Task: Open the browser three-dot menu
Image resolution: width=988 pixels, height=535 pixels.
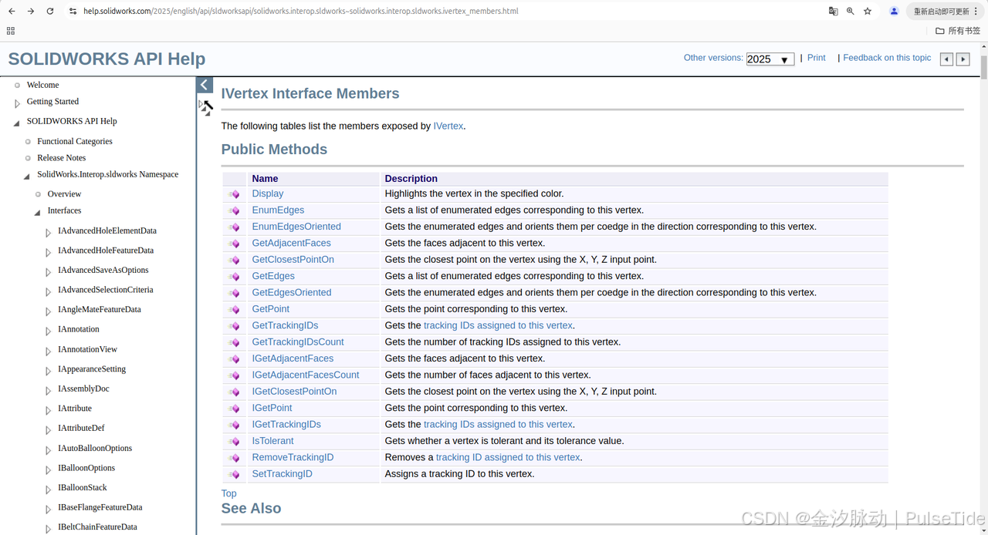Action: pyautogui.click(x=976, y=12)
